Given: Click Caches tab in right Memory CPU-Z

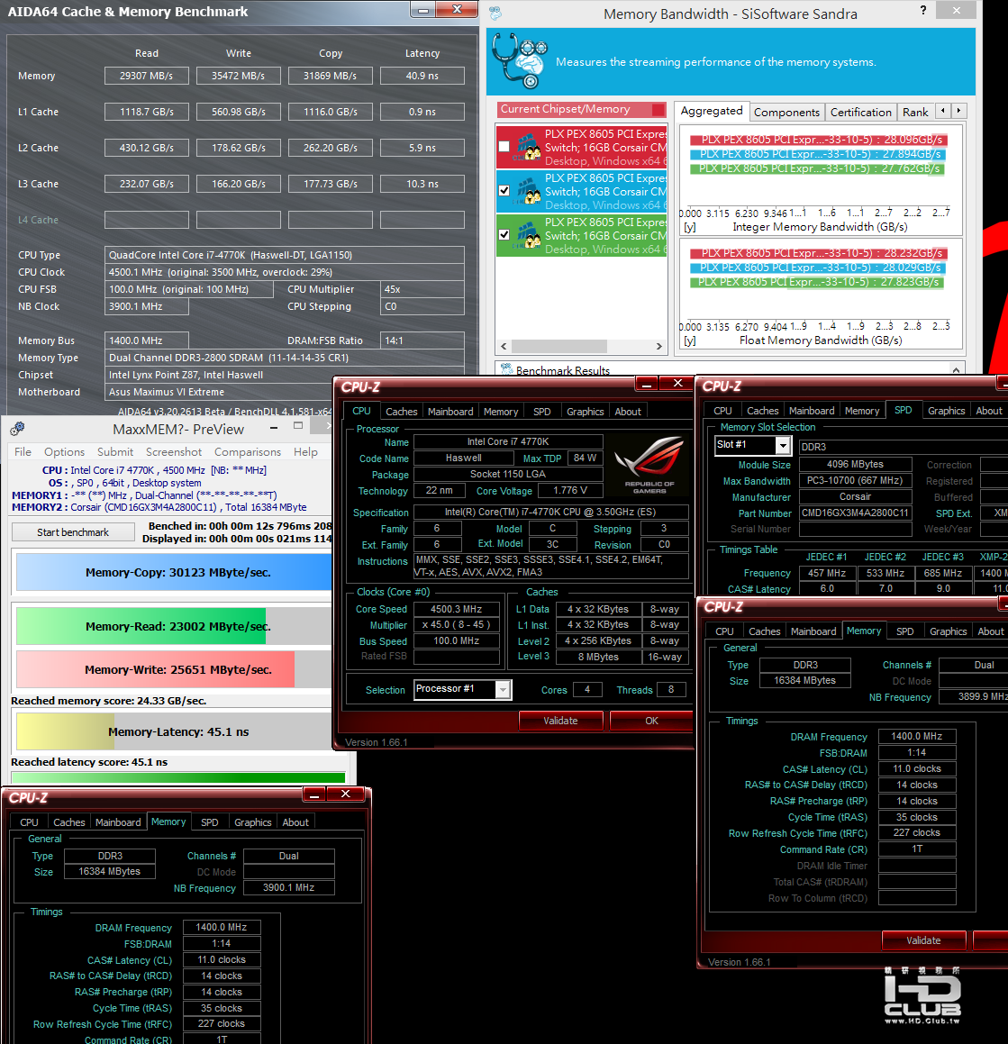Looking at the screenshot, I should (764, 631).
